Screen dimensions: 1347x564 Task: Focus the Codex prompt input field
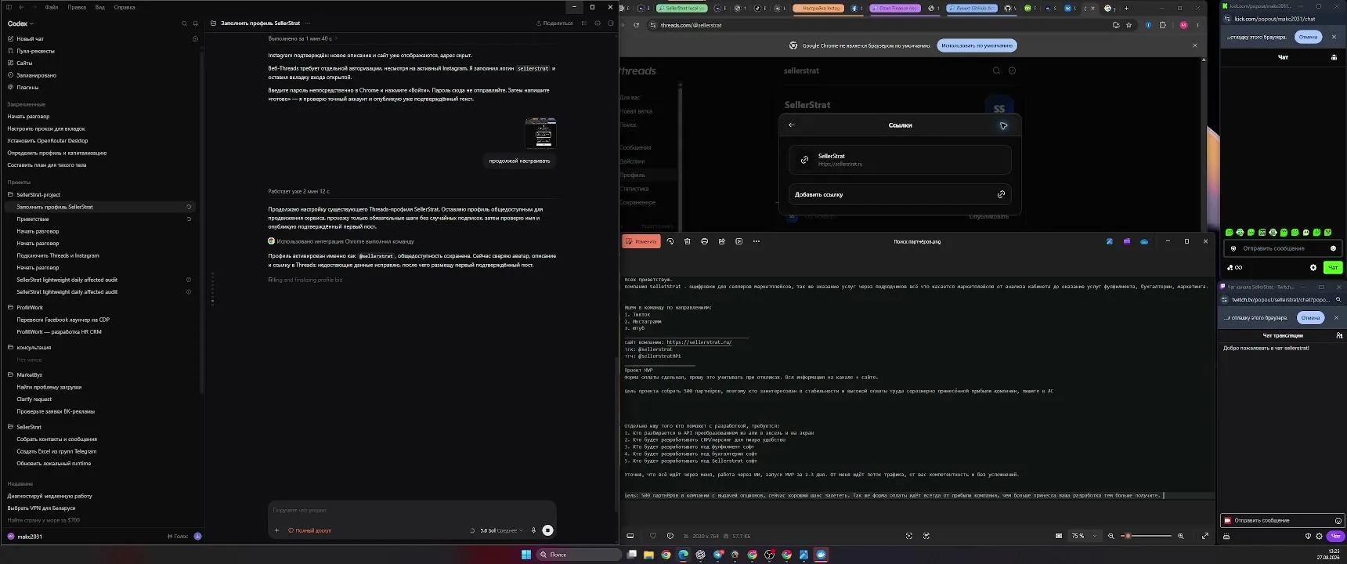coord(412,510)
